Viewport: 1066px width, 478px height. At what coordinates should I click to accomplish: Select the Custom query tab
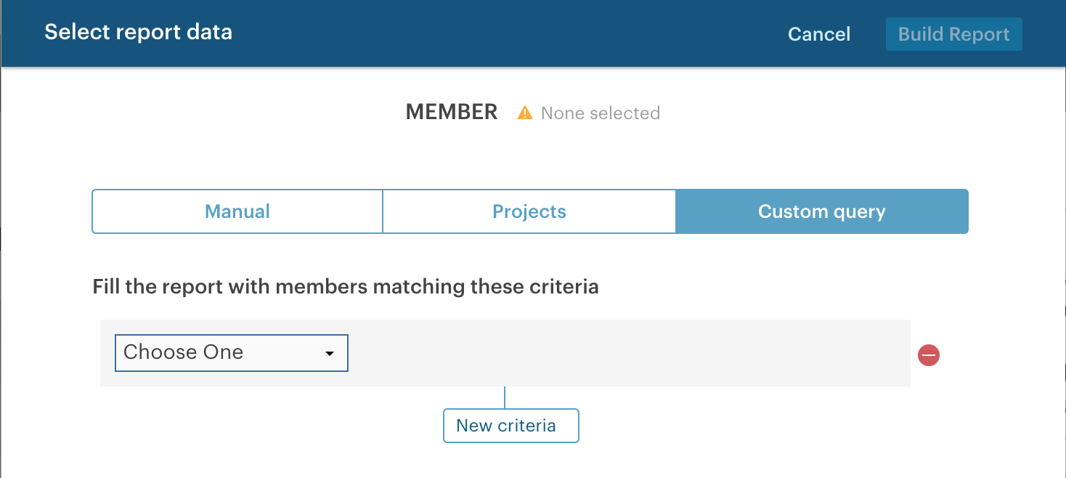click(x=822, y=211)
